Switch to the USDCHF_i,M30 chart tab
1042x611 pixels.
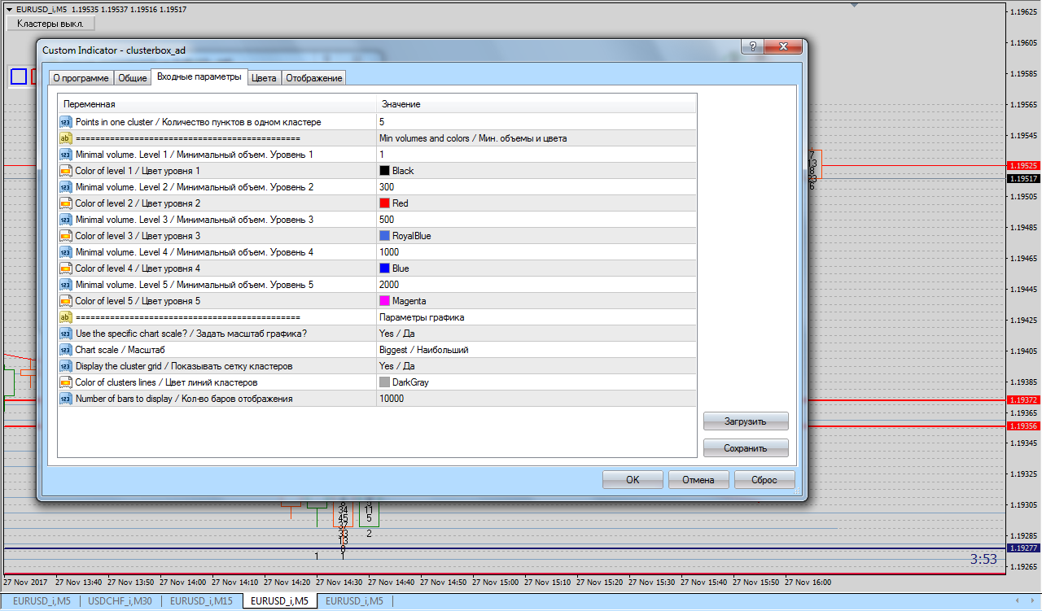tap(120, 601)
